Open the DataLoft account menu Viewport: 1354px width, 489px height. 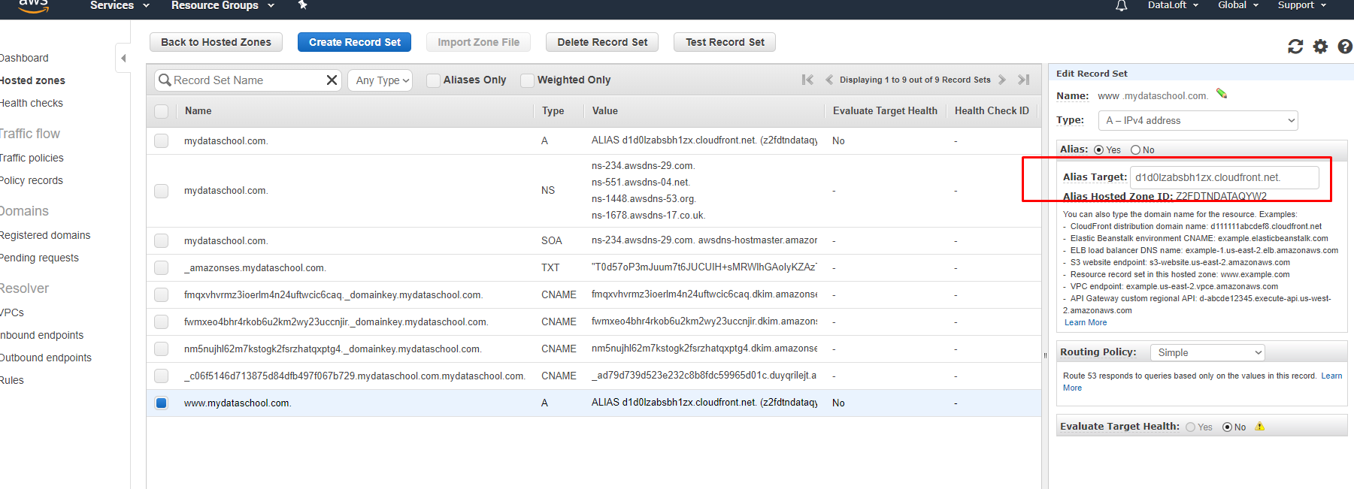[x=1173, y=5]
